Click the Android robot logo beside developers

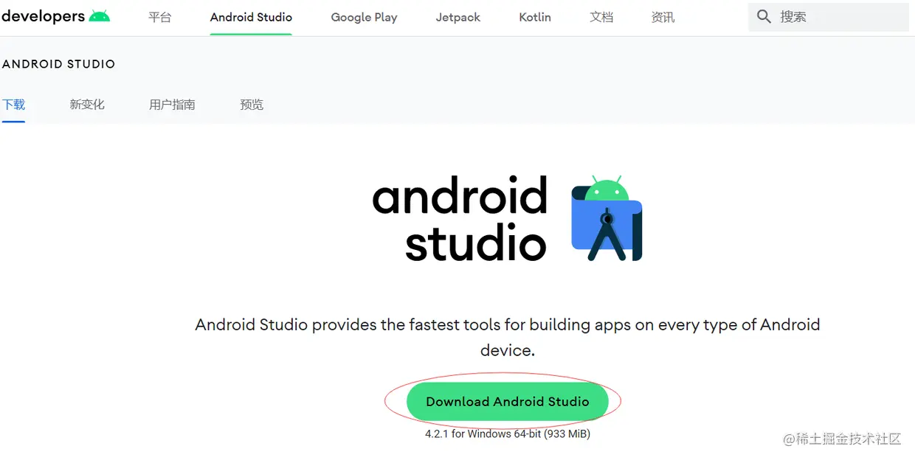tap(100, 15)
